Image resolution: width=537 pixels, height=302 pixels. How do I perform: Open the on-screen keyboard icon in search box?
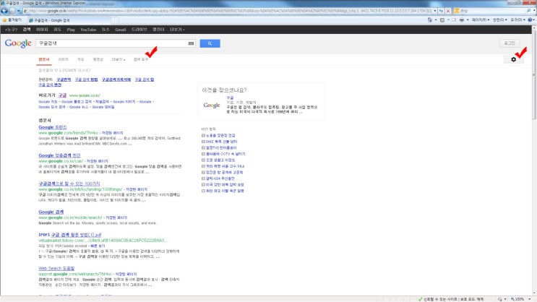point(191,43)
